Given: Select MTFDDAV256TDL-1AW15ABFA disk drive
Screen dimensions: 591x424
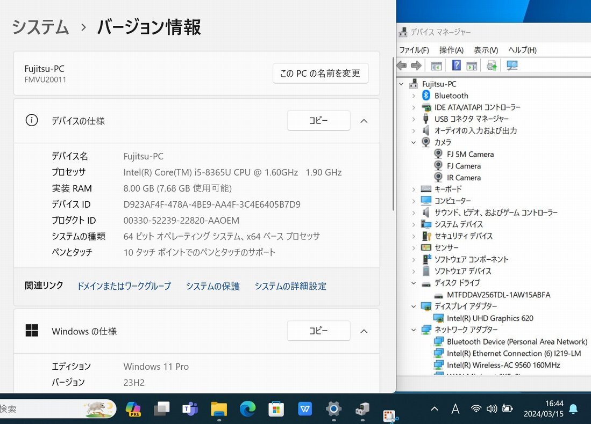Looking at the screenshot, I should click(499, 295).
